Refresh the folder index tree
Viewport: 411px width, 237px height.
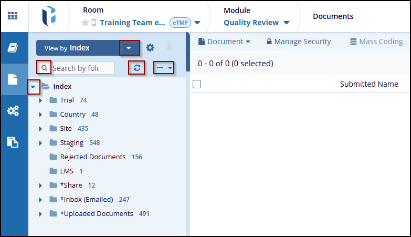(137, 68)
